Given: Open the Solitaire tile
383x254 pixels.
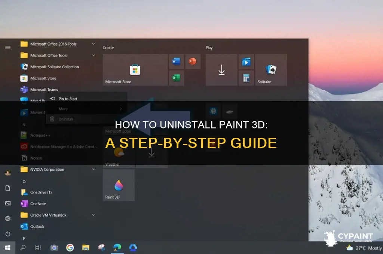Looking at the screenshot, I should [x=271, y=70].
